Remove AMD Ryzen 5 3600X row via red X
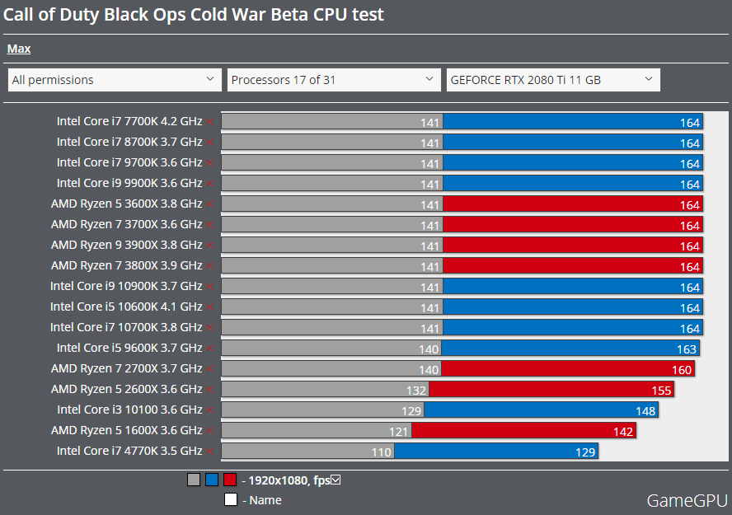The width and height of the screenshot is (732, 515). point(209,204)
